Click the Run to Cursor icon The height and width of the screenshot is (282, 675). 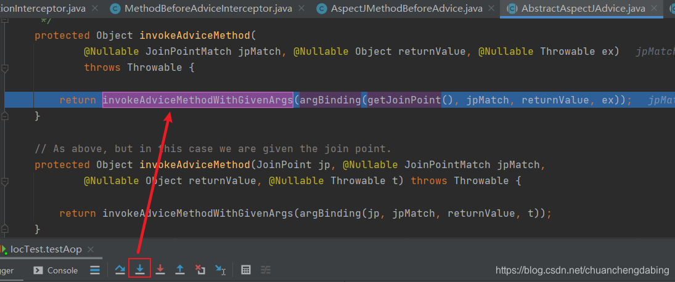220,270
